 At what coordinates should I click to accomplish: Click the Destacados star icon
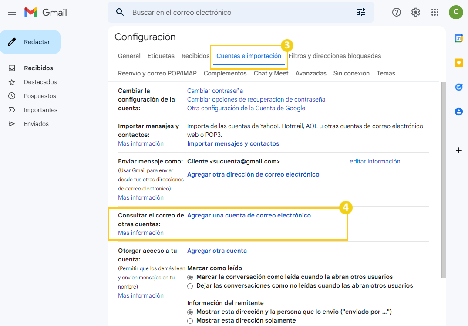tap(12, 82)
